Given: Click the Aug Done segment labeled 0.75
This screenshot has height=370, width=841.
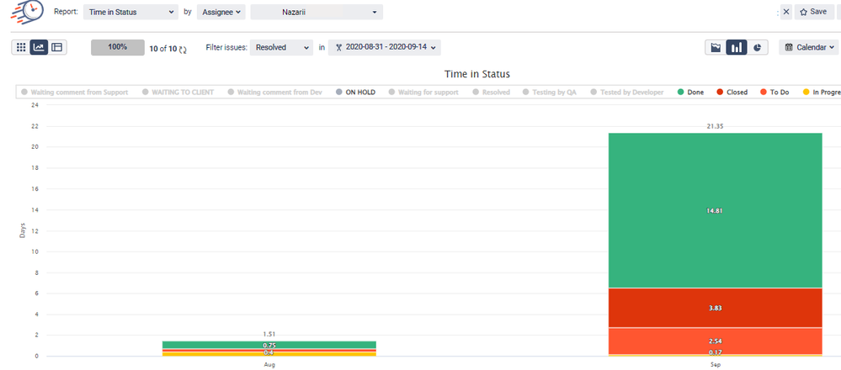Looking at the screenshot, I should click(x=269, y=345).
